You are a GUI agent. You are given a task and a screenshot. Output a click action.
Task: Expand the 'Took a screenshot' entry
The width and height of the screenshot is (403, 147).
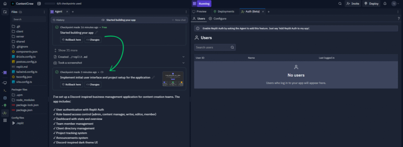click(x=183, y=63)
